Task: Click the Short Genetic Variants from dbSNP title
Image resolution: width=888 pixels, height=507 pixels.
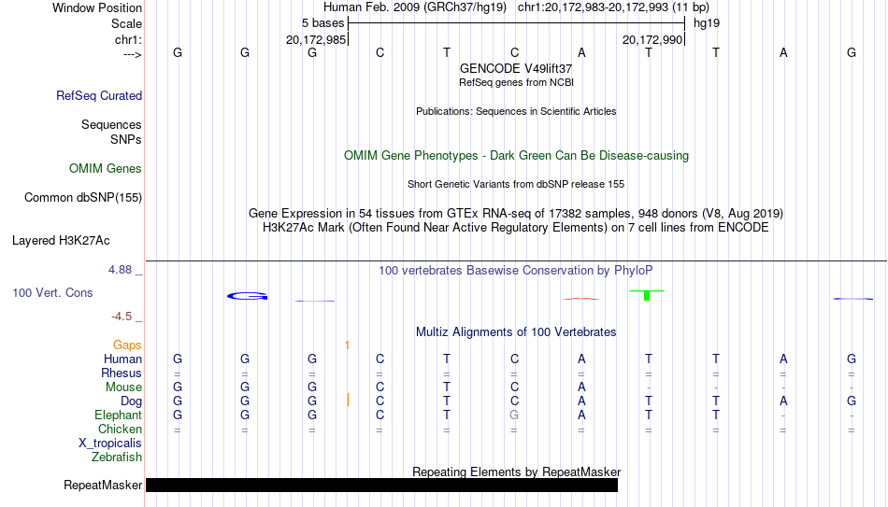Action: tap(516, 185)
